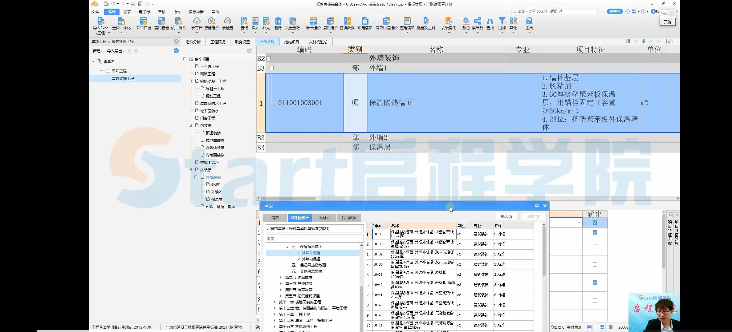732x332 pixels.
Task: Click the 云检查 cloud check icon
Action: point(228,24)
